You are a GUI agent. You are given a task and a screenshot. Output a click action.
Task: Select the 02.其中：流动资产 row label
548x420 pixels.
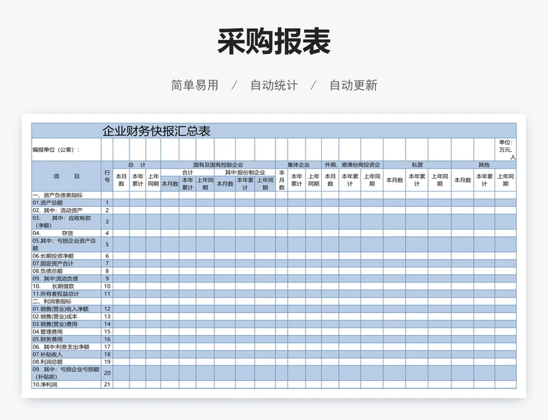pos(66,210)
